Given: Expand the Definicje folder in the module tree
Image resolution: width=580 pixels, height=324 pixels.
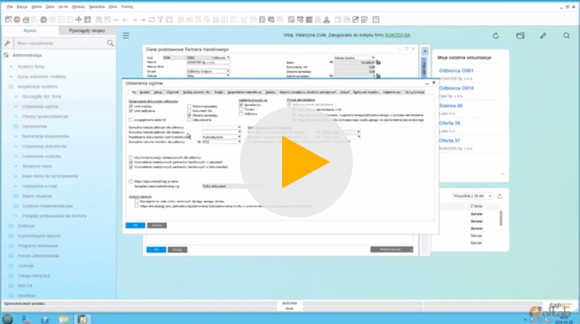Looking at the screenshot, I should pyautogui.click(x=22, y=226).
